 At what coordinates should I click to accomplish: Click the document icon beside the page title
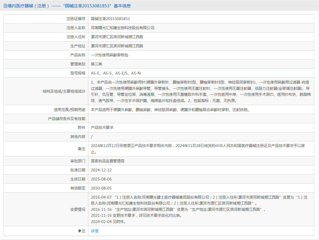[5, 6]
